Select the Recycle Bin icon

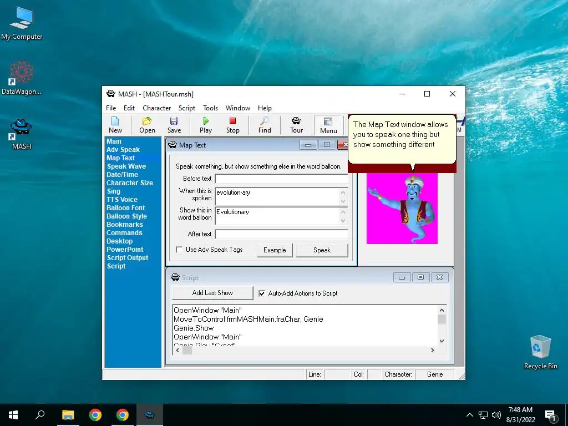pyautogui.click(x=540, y=352)
